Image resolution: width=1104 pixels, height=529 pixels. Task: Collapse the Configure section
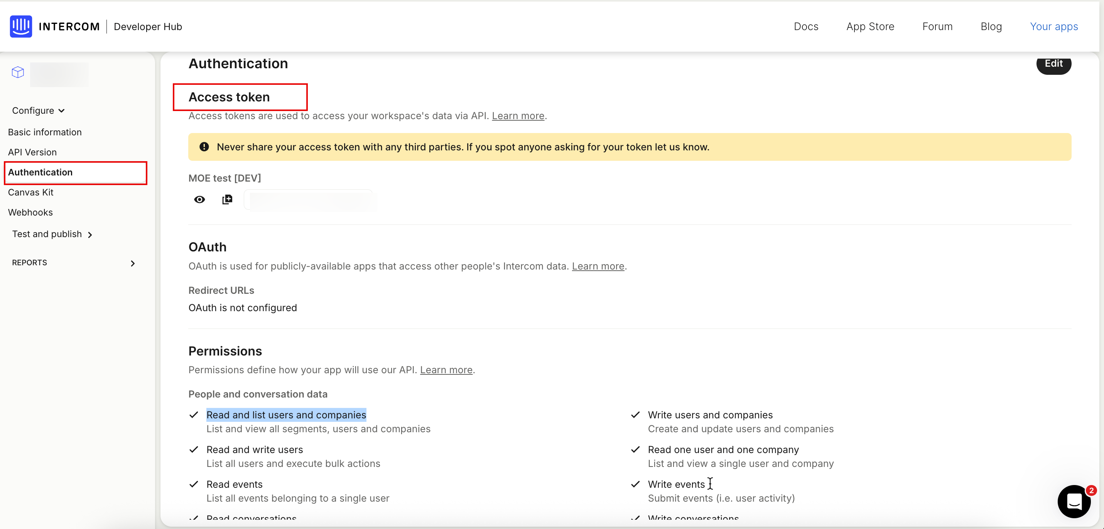[38, 111]
